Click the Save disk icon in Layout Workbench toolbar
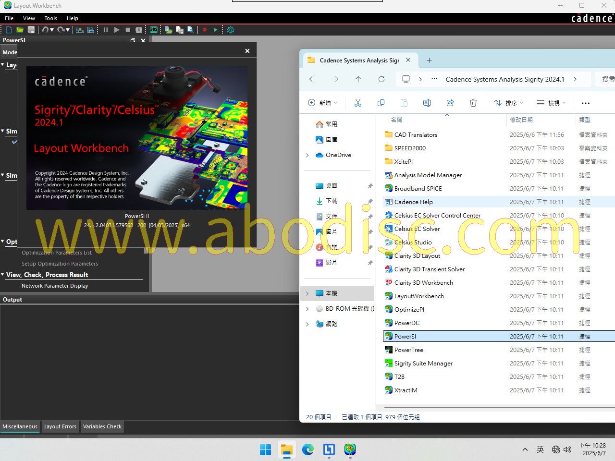Screen dimensions: 615x461 (31, 30)
